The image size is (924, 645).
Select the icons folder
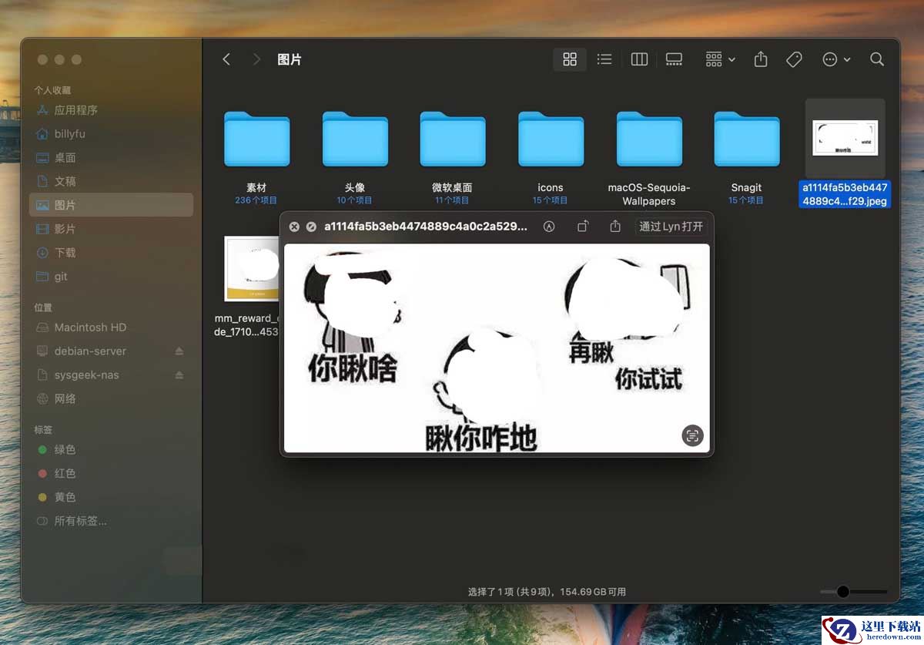[551, 139]
